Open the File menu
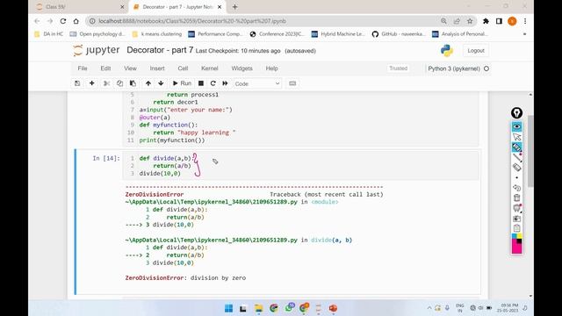 pyautogui.click(x=83, y=68)
